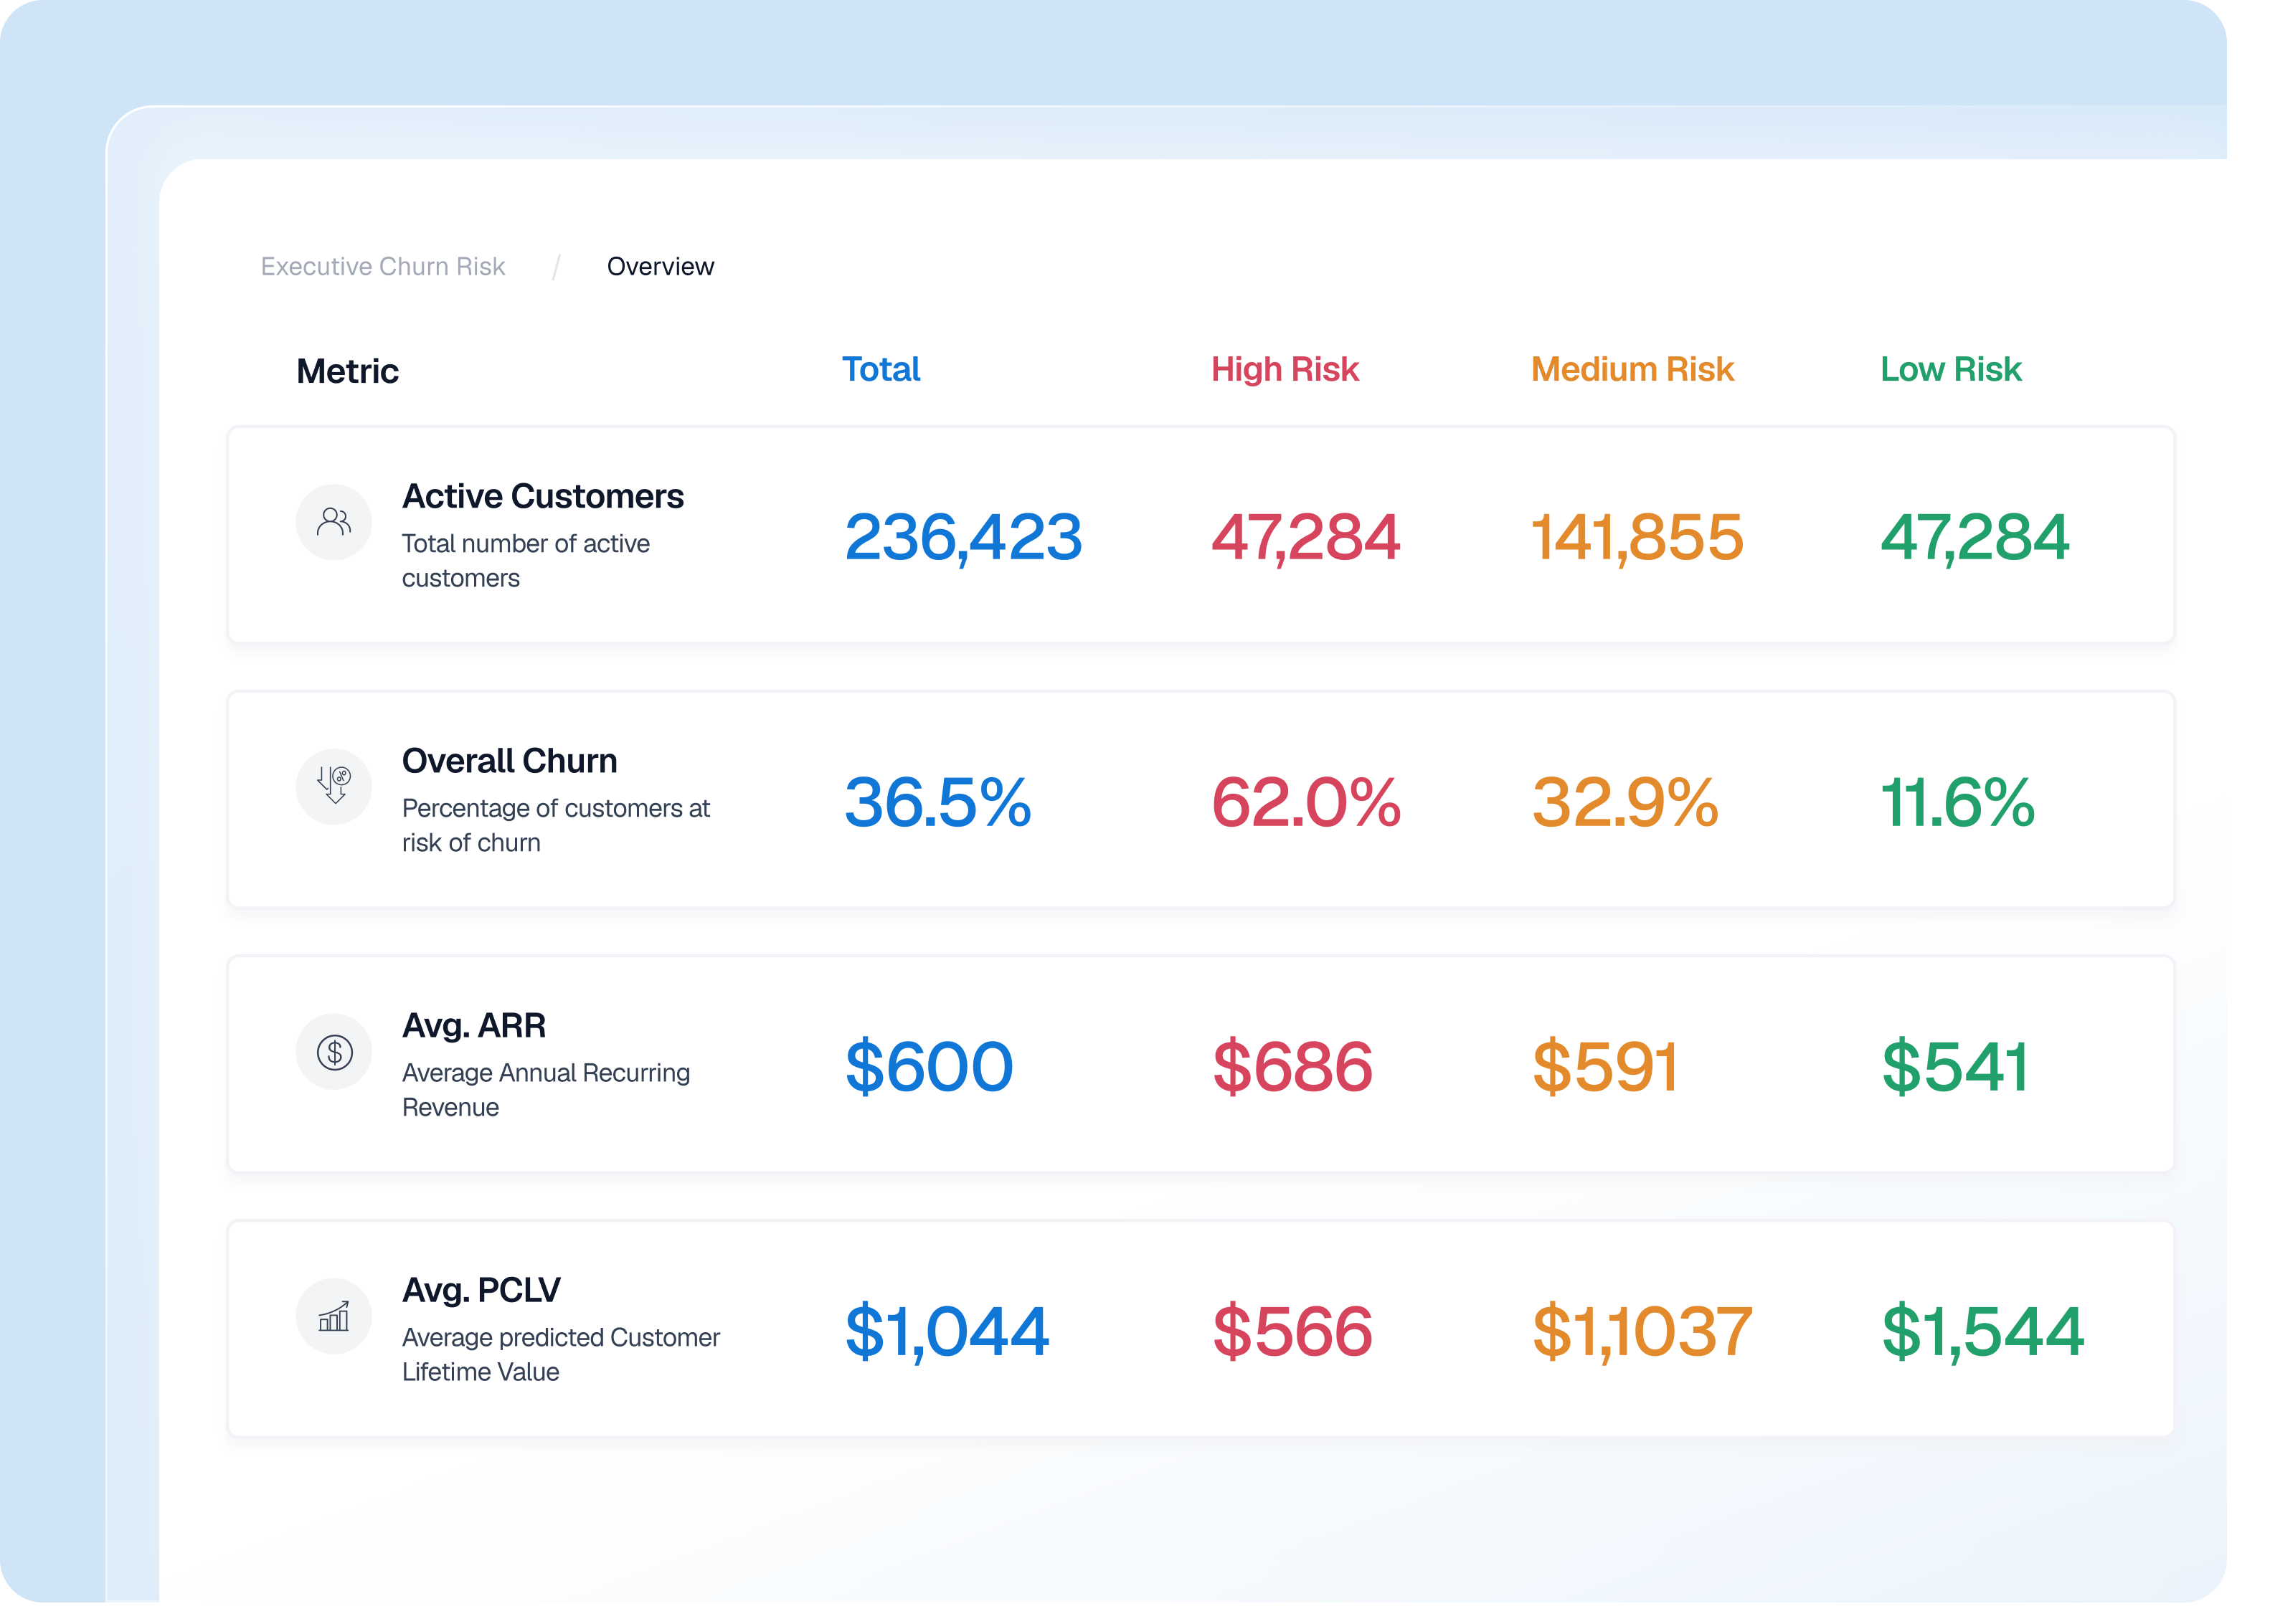Click the Avg. PCLV bar chart icon
Viewport: 2270px width, 1624px height.
334,1317
